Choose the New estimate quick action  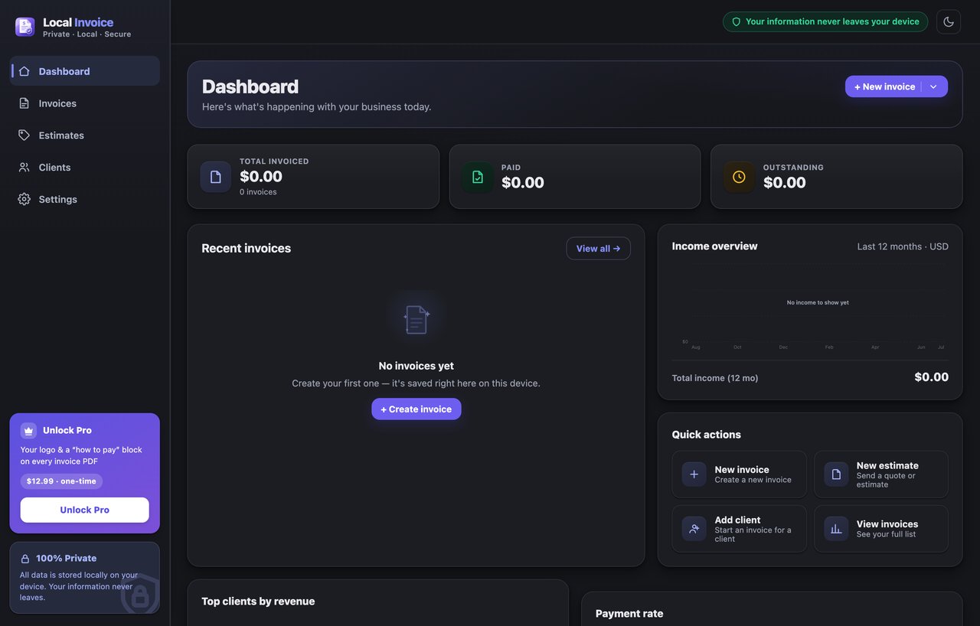881,474
